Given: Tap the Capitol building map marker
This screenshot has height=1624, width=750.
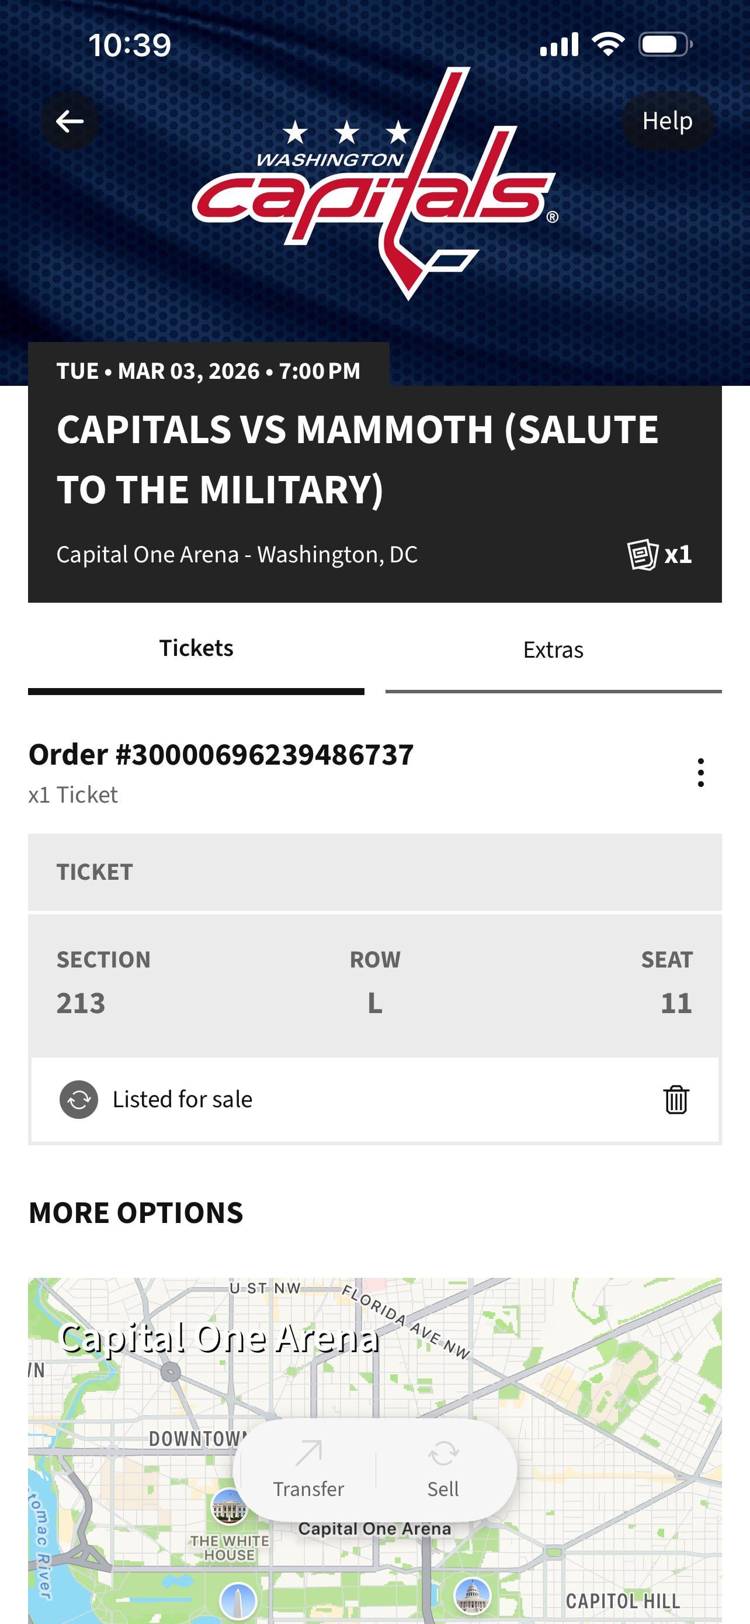Looking at the screenshot, I should point(471,1597).
